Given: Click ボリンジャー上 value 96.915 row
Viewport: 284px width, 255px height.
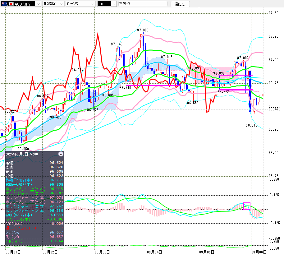Looking at the screenshot, I should pyautogui.click(x=34, y=189).
